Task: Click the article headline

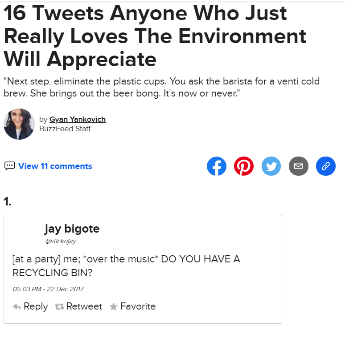Action: click(x=155, y=36)
